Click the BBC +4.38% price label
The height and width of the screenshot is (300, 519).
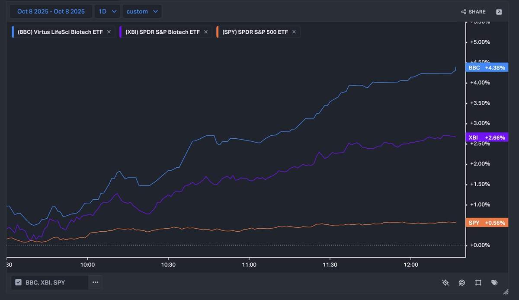487,67
